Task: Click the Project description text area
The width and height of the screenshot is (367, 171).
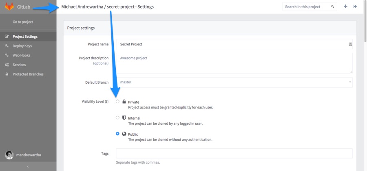Action: tap(234, 63)
